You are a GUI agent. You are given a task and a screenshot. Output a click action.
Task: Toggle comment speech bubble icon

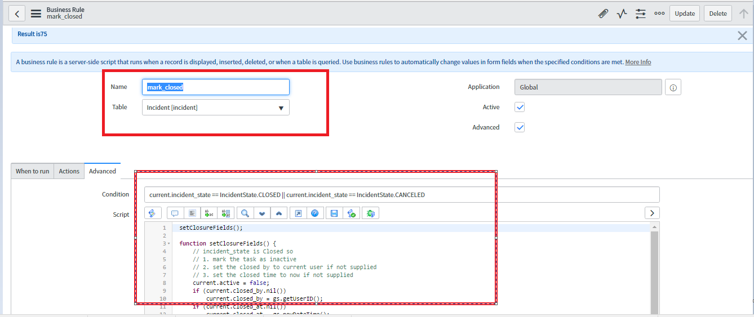click(175, 213)
